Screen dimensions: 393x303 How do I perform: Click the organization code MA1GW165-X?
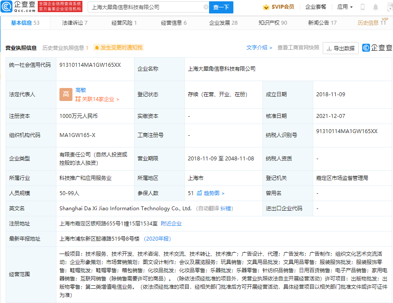pos(77,135)
